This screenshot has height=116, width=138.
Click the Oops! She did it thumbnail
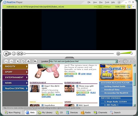[x=35, y=89]
